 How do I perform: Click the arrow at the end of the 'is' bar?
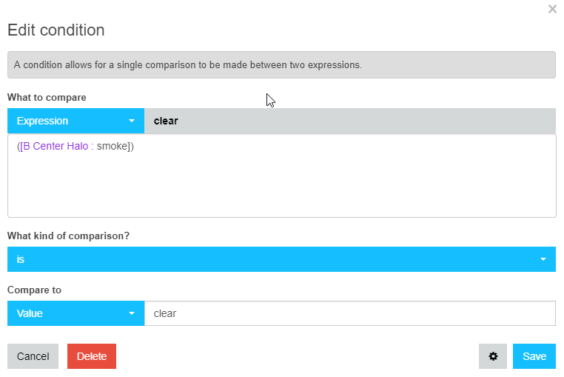pos(543,259)
